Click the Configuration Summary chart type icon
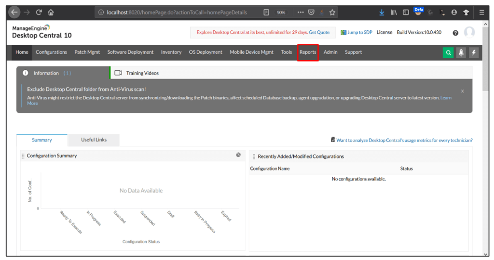Viewport: 494px width, 260px height. (x=238, y=155)
